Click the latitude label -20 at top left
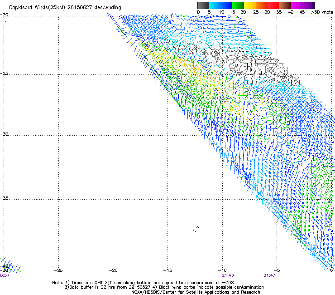 pyautogui.click(x=4, y=15)
